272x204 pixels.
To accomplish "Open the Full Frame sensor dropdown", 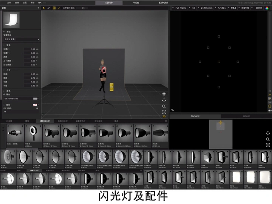I will pos(181,8).
